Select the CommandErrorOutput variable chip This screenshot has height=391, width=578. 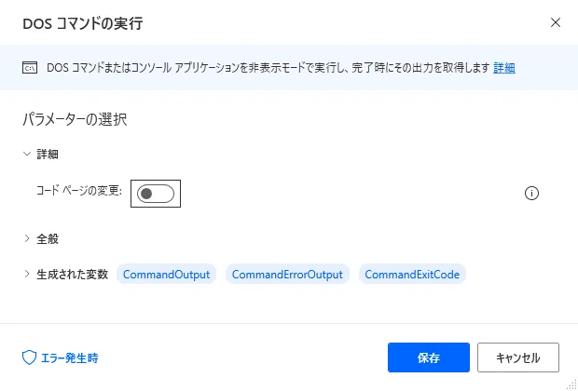point(287,275)
